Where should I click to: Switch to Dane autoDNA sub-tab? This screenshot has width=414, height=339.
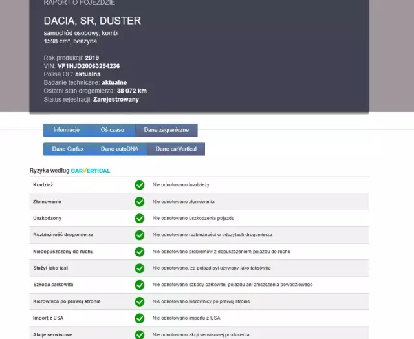tap(120, 149)
